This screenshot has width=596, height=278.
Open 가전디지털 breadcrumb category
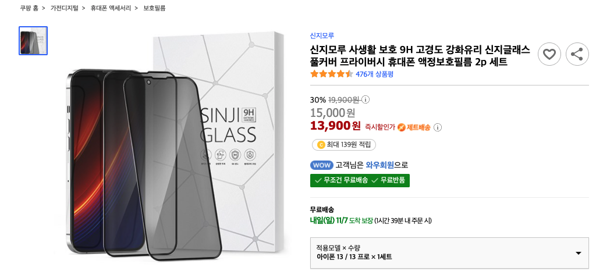[64, 8]
